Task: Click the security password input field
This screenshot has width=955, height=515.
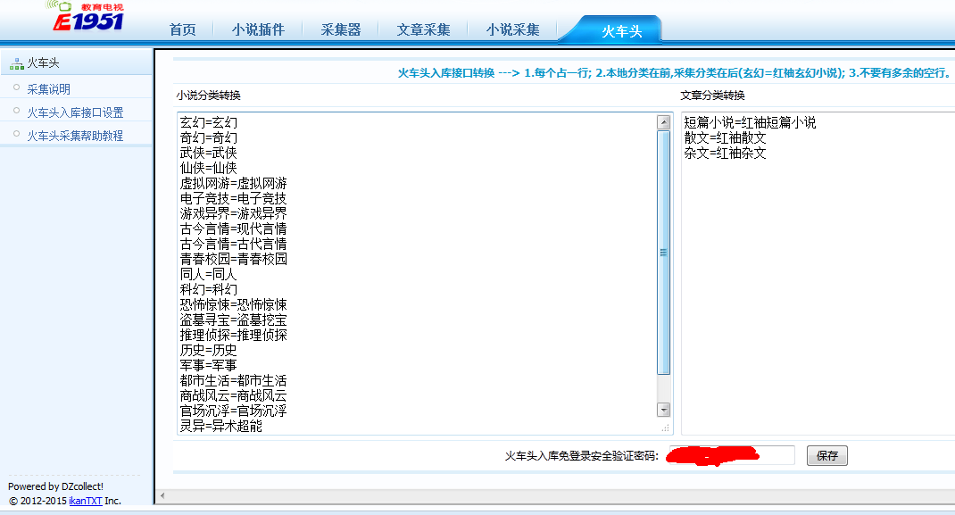Action: coord(731,455)
